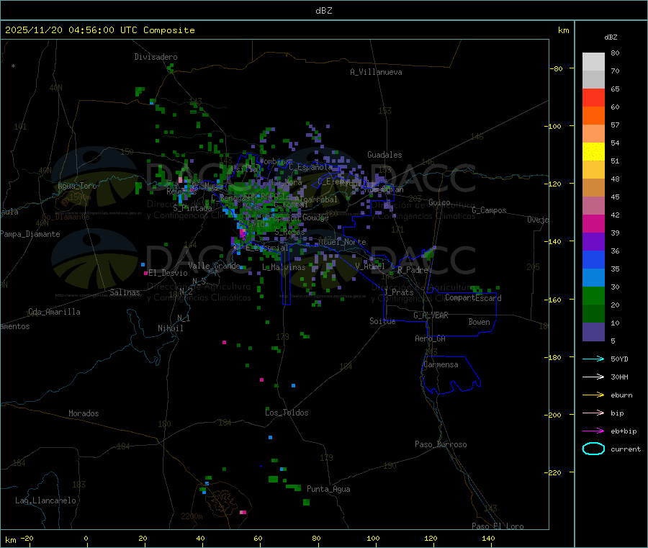The image size is (648, 548).
Task: Click the 30HM white arrow legend icon
Action: [x=593, y=377]
